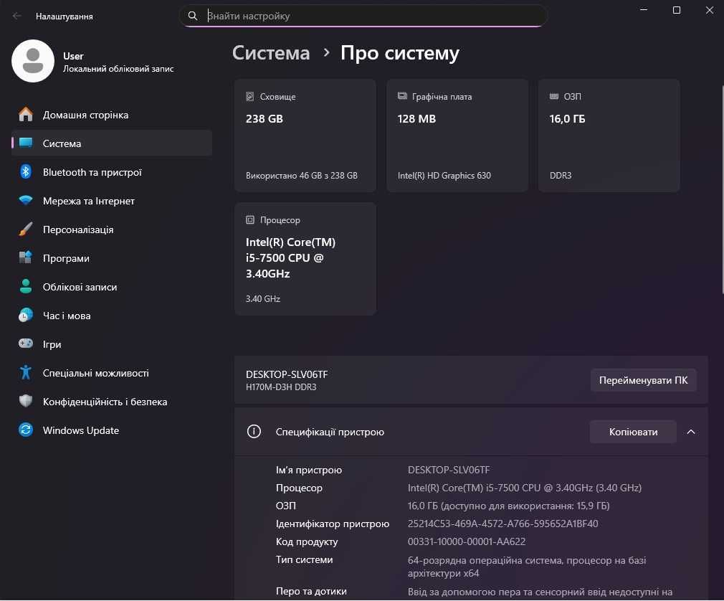The width and height of the screenshot is (724, 601).
Task: Click the Ідентифікатор пристрою value 25214C53-469A-4572-A766-595652A1BF40
Action: pos(502,524)
